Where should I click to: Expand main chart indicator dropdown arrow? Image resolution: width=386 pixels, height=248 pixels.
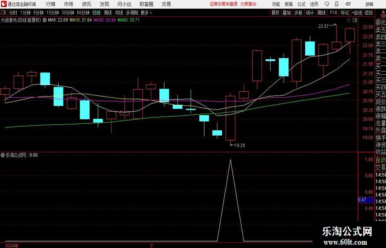(45, 20)
